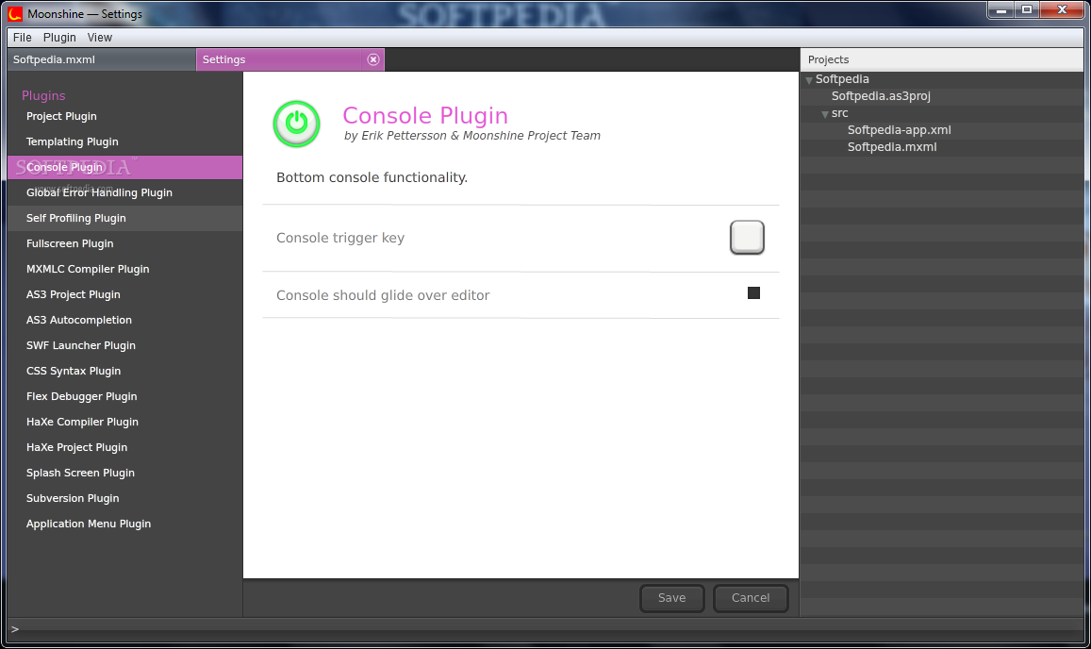Select the Softpedia project root label

tap(842, 79)
